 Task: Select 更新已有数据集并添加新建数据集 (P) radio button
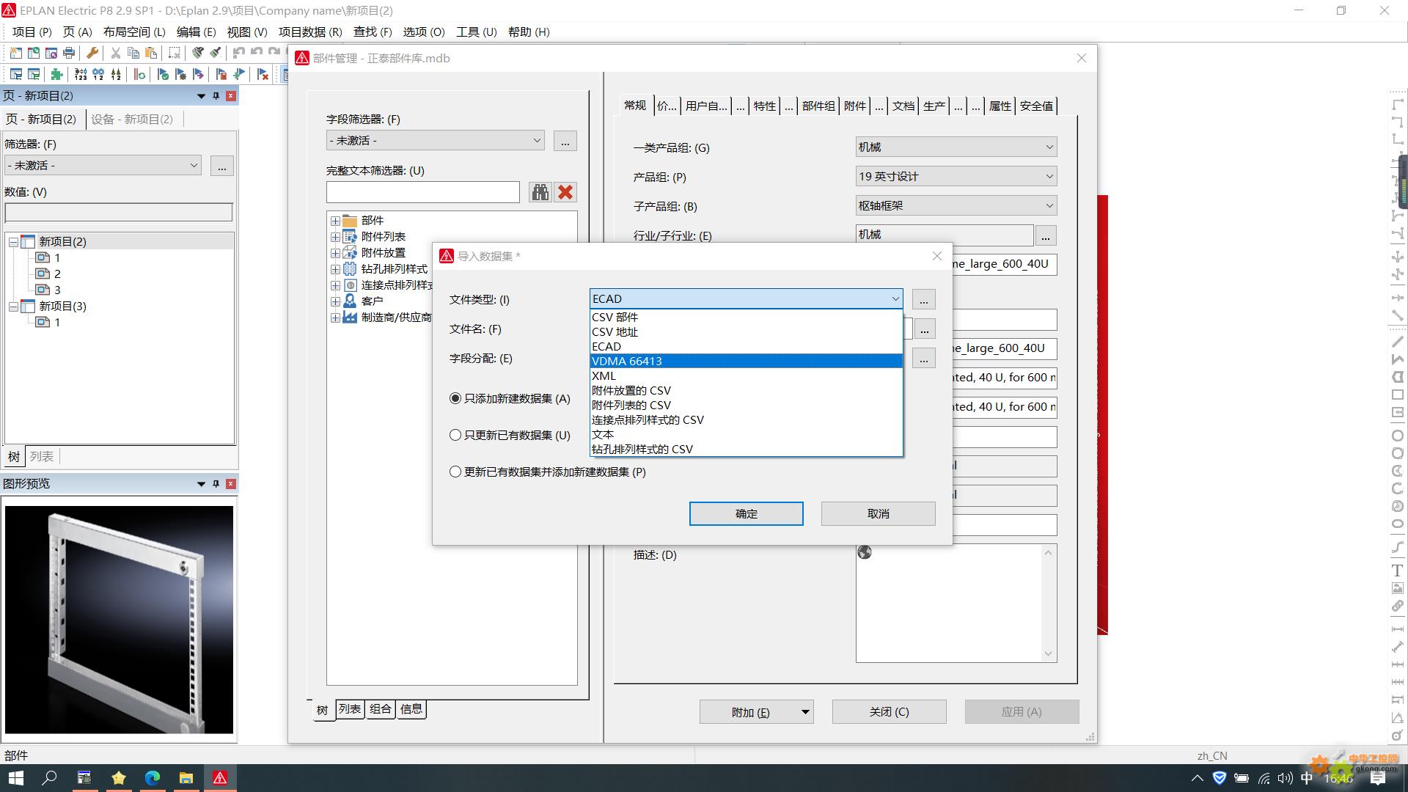[455, 472]
